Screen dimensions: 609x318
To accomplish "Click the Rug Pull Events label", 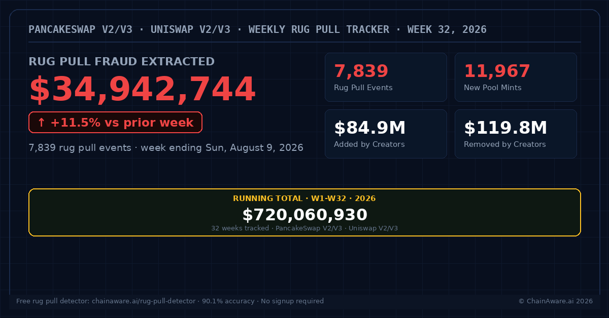I will [363, 88].
